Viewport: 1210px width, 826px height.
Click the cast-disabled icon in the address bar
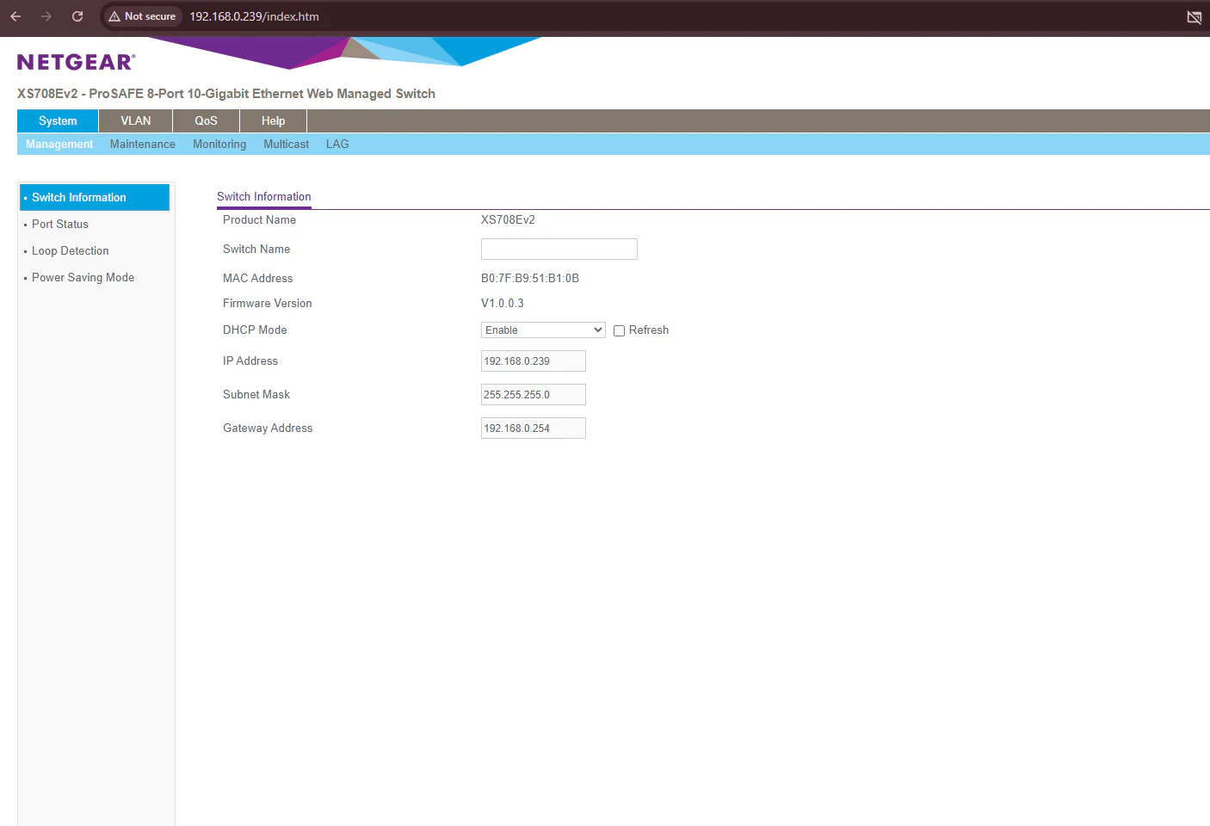coord(1194,17)
